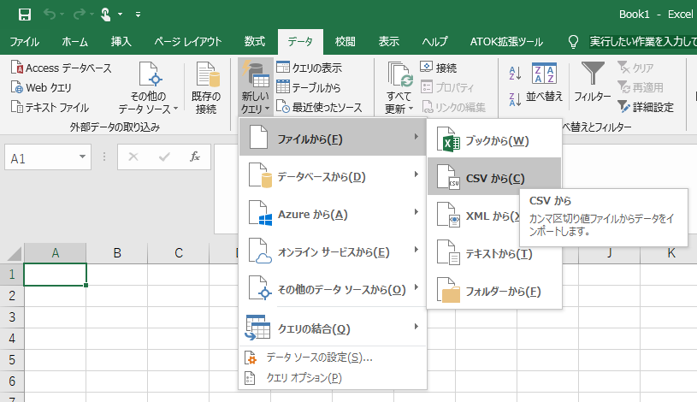
Task: Select column B header
Action: coord(117,253)
